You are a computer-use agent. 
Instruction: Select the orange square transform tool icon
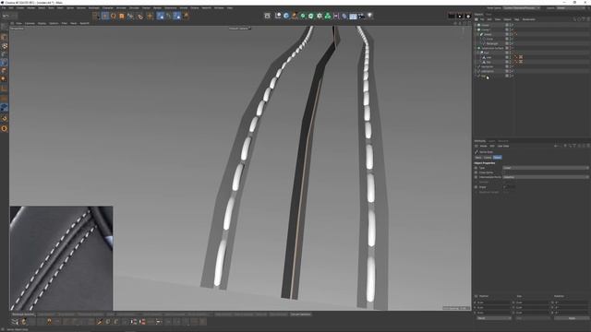122,16
